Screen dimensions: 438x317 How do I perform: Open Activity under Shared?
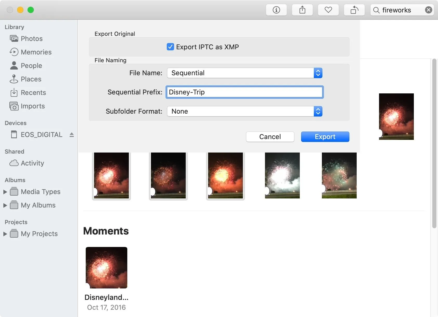point(32,163)
